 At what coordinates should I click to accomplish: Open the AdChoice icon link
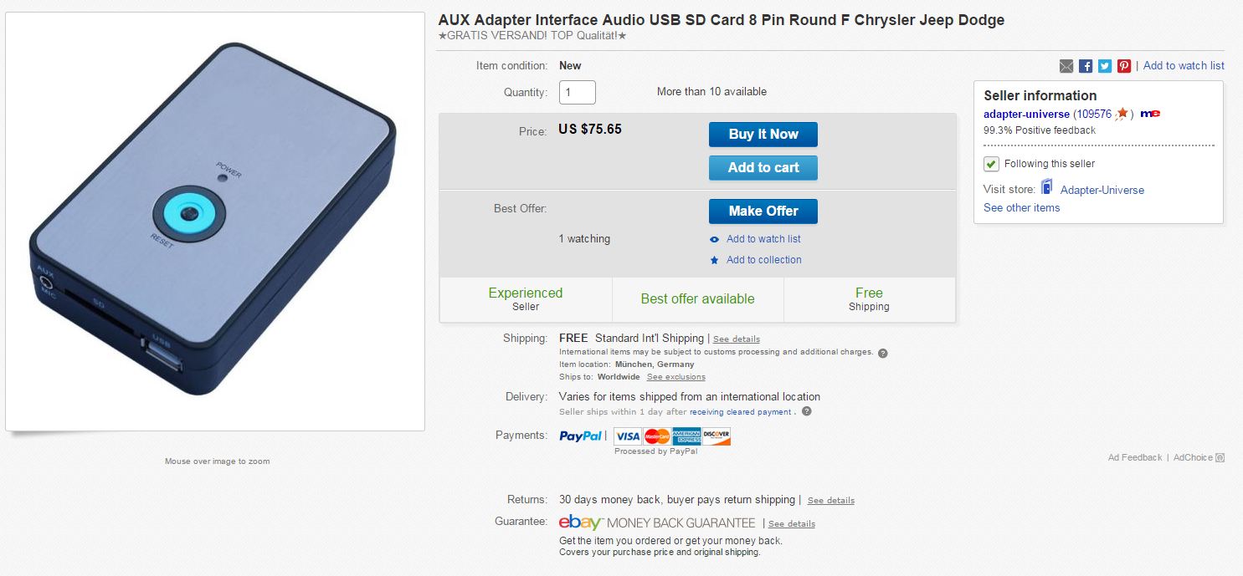[1220, 458]
